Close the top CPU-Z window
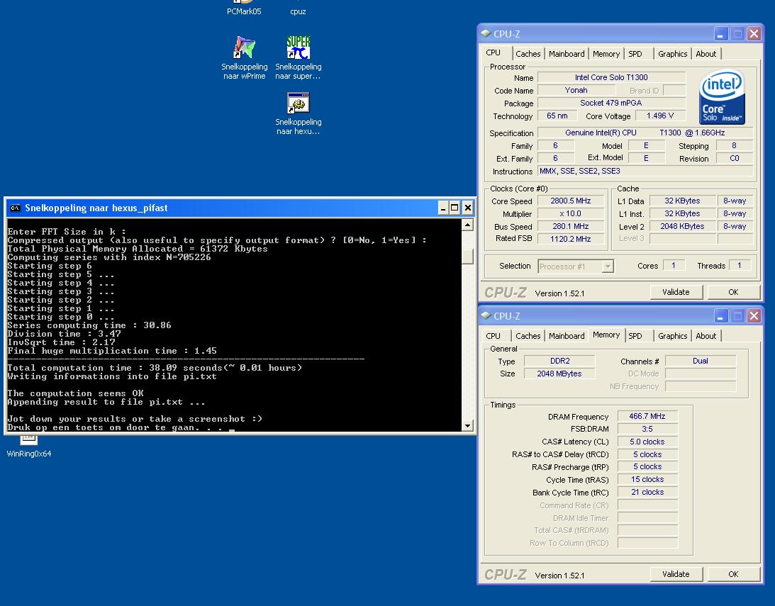Viewport: 775px width, 606px height. pyautogui.click(x=754, y=33)
